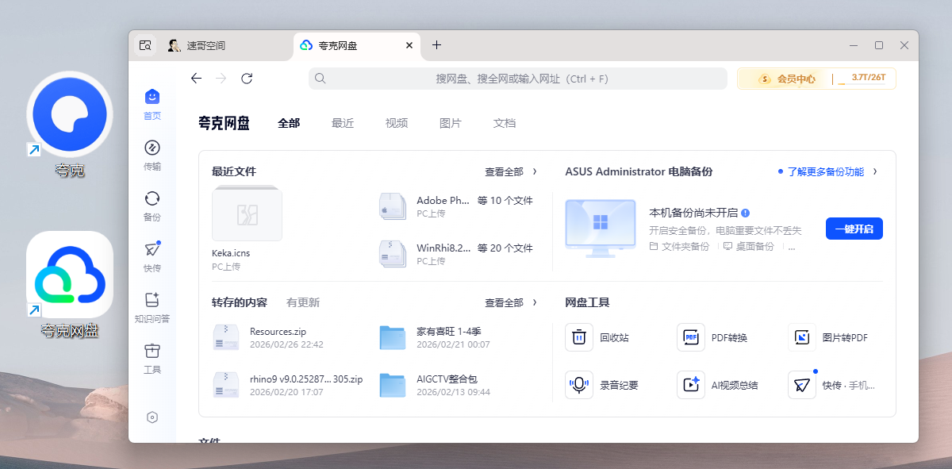Switch to the 图片 tab
Viewport: 952px width, 469px height.
(451, 123)
